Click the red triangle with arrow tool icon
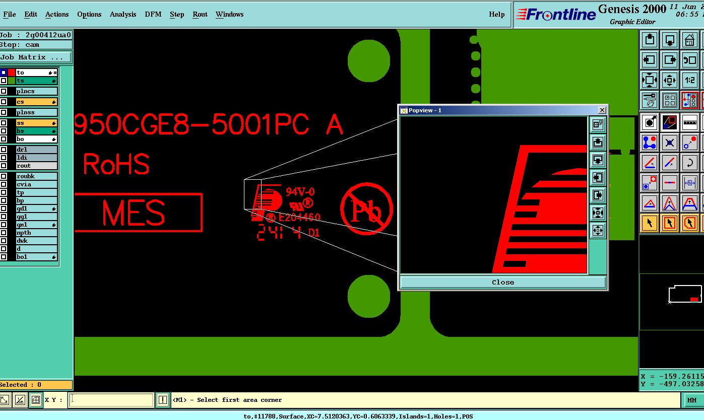The image size is (704, 420). 650,203
